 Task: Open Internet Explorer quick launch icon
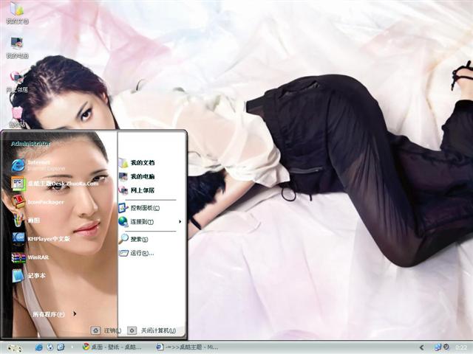coord(39,347)
